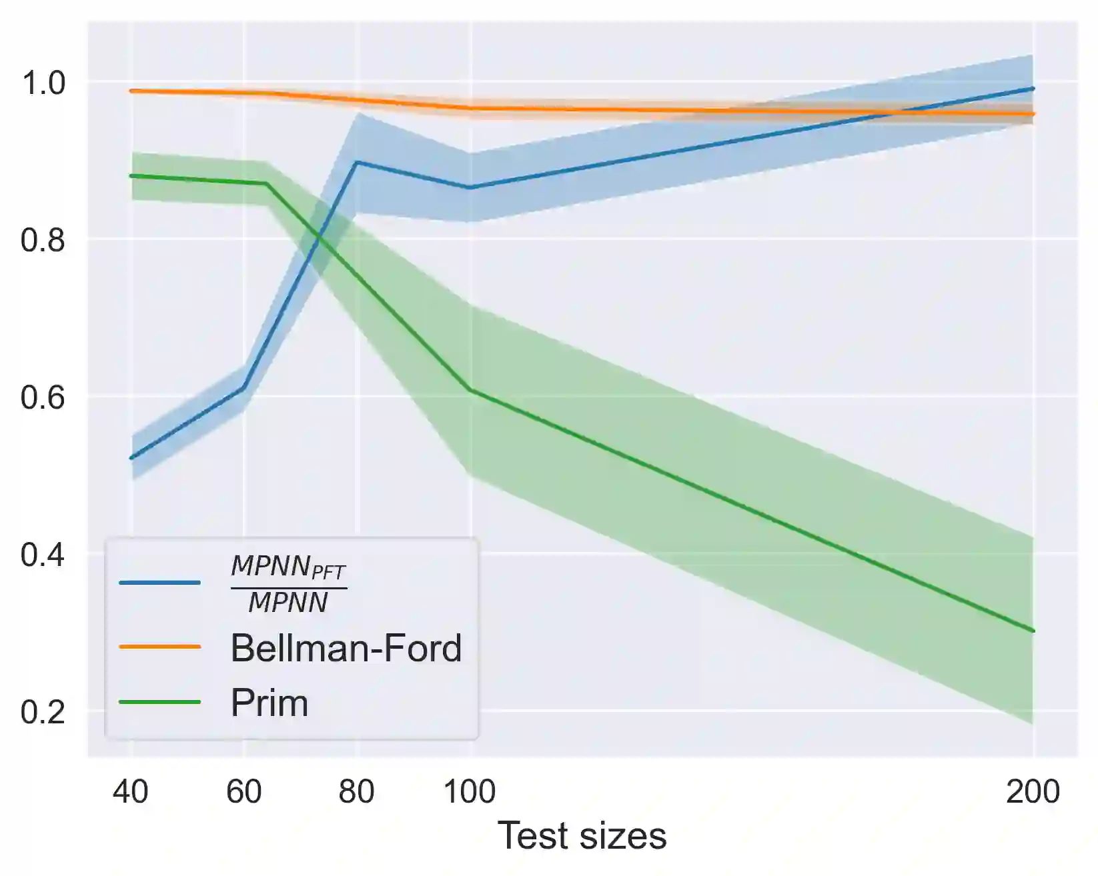Viewport: 1098px width, 876px height.
Task: Click the x-axis tick label 100
Action: (470, 791)
